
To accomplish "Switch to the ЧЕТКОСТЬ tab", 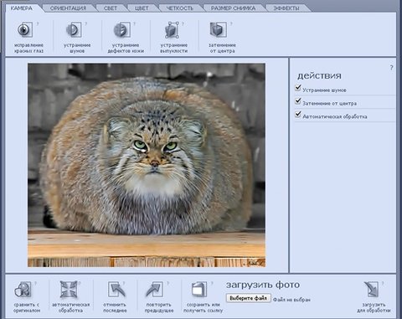I will coord(179,8).
